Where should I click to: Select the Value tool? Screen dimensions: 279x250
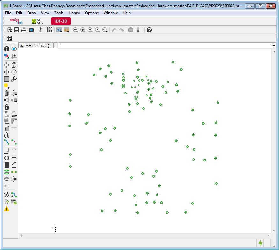(x=14, y=114)
